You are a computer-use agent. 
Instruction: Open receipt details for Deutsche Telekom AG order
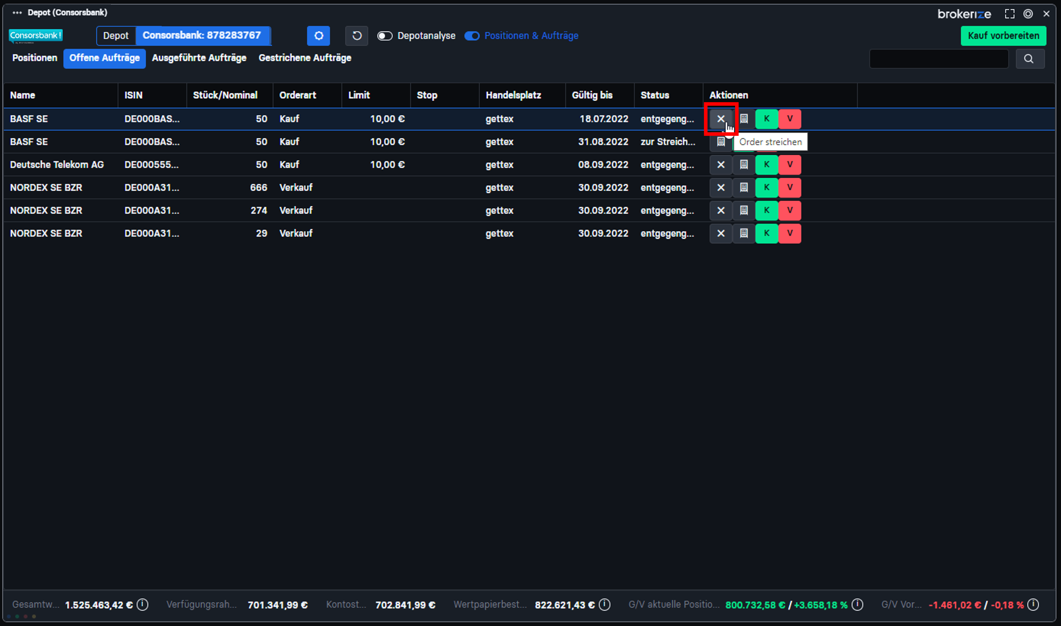click(x=744, y=164)
